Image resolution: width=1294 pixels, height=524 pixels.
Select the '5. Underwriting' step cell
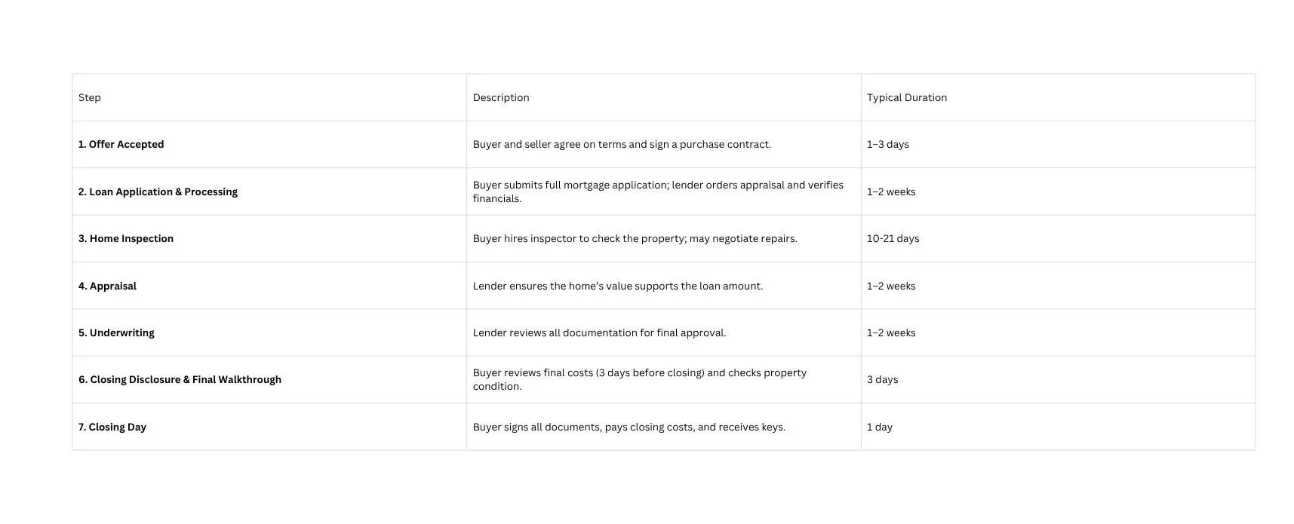coord(269,332)
